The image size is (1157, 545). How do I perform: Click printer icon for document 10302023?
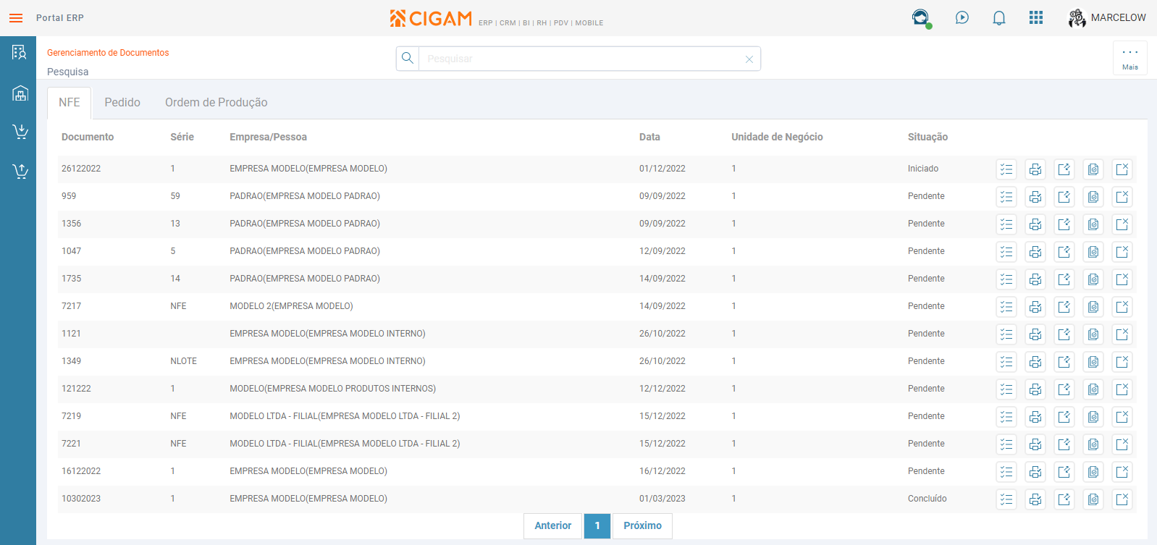click(1035, 499)
